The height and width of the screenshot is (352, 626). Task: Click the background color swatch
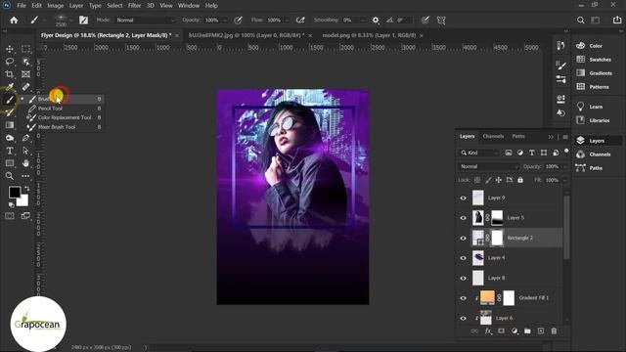coord(23,201)
